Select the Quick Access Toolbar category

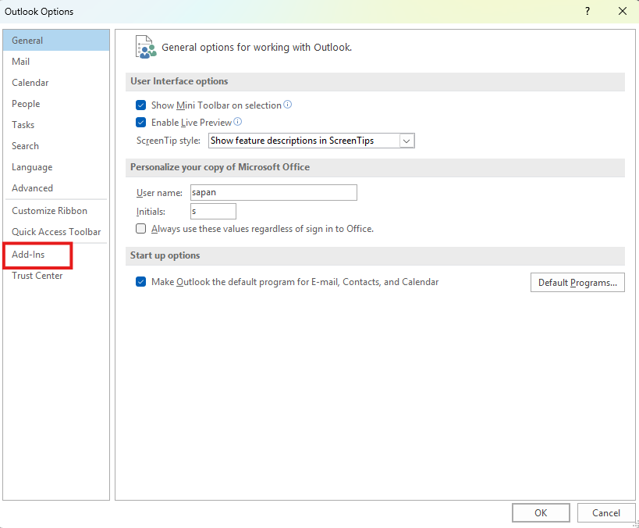click(56, 232)
